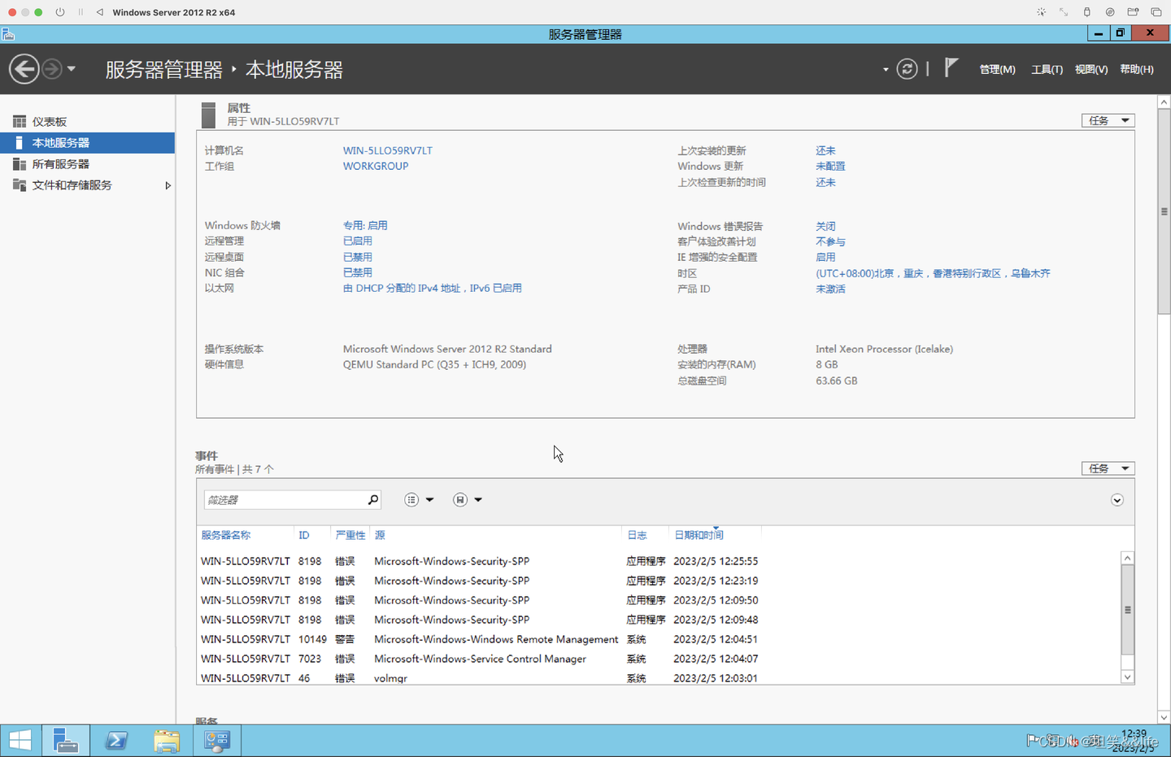Click Windows 更新 未配置 link

tap(830, 166)
